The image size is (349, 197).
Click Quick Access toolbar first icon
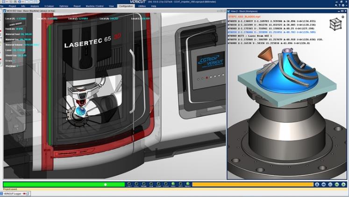click(x=4, y=1)
